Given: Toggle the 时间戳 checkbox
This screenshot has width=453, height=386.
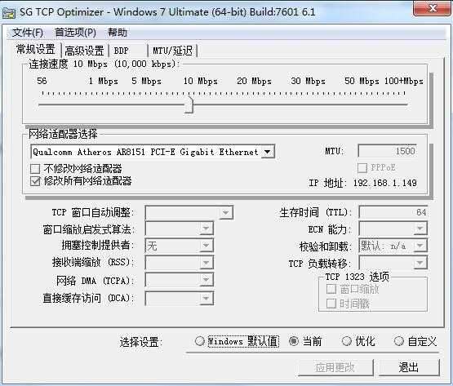Looking at the screenshot, I should click(x=331, y=303).
